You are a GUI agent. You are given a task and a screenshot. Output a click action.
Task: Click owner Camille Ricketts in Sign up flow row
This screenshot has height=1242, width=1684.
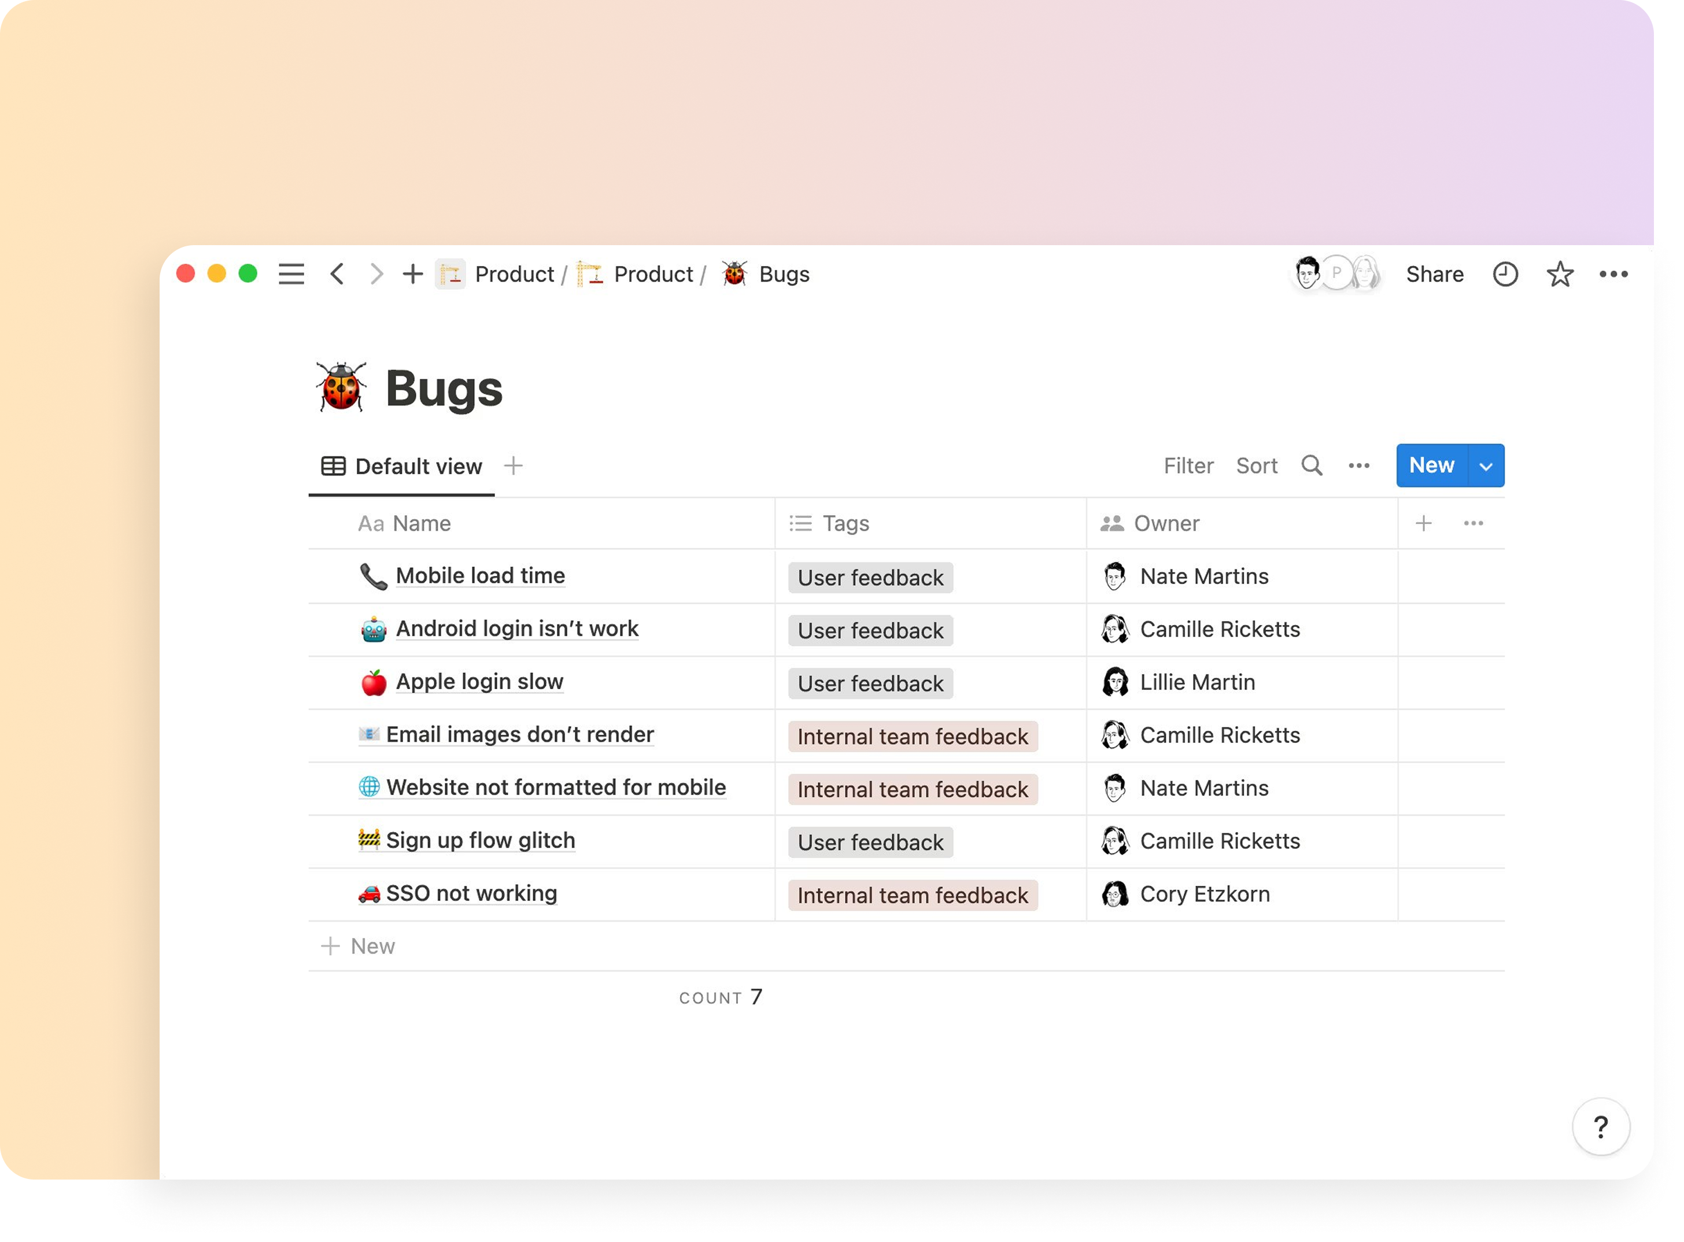pos(1201,841)
